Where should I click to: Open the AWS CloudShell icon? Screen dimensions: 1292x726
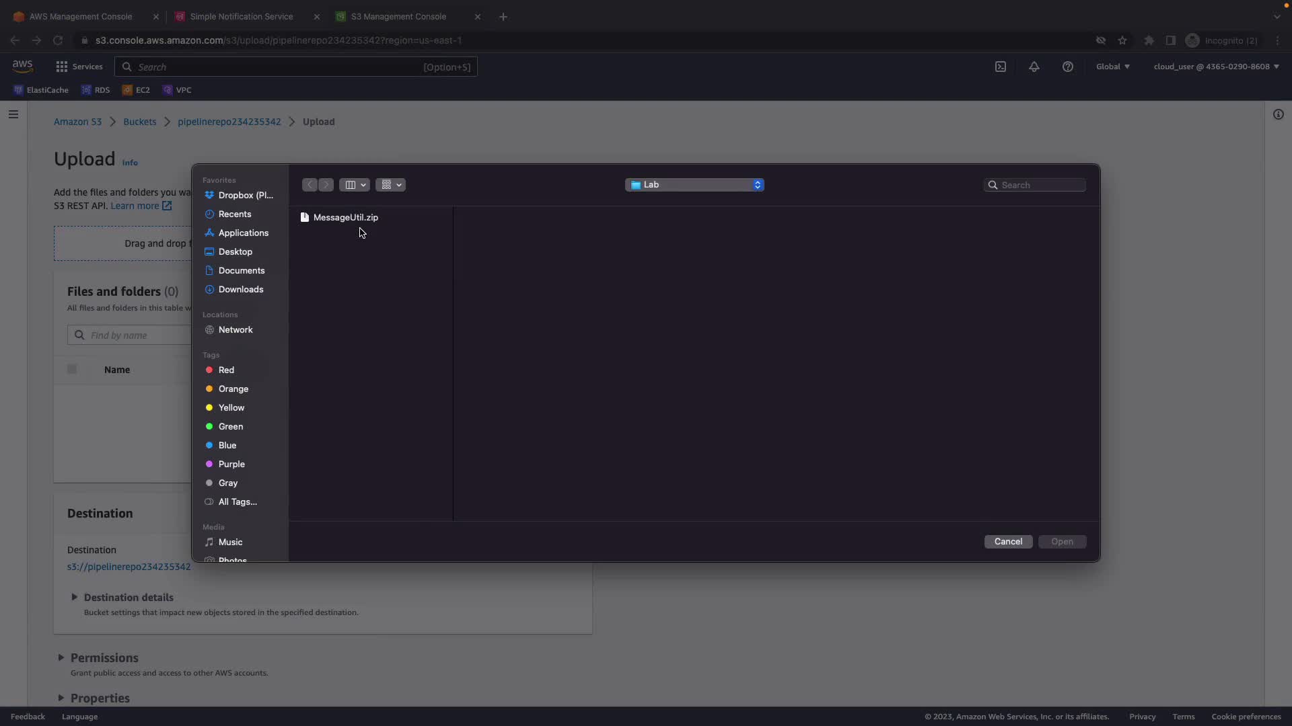coord(1001,67)
